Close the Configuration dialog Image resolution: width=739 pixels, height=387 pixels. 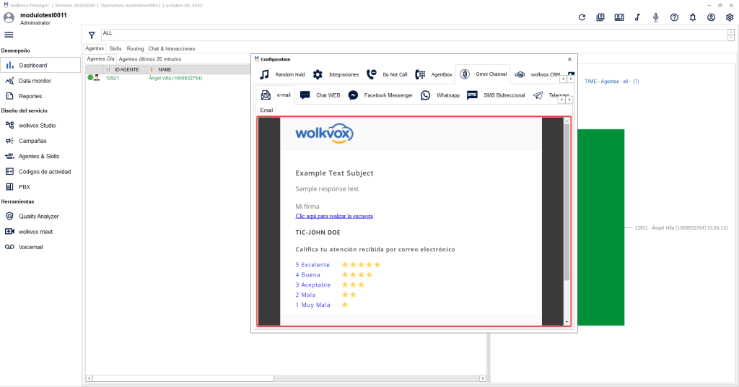[x=569, y=59]
